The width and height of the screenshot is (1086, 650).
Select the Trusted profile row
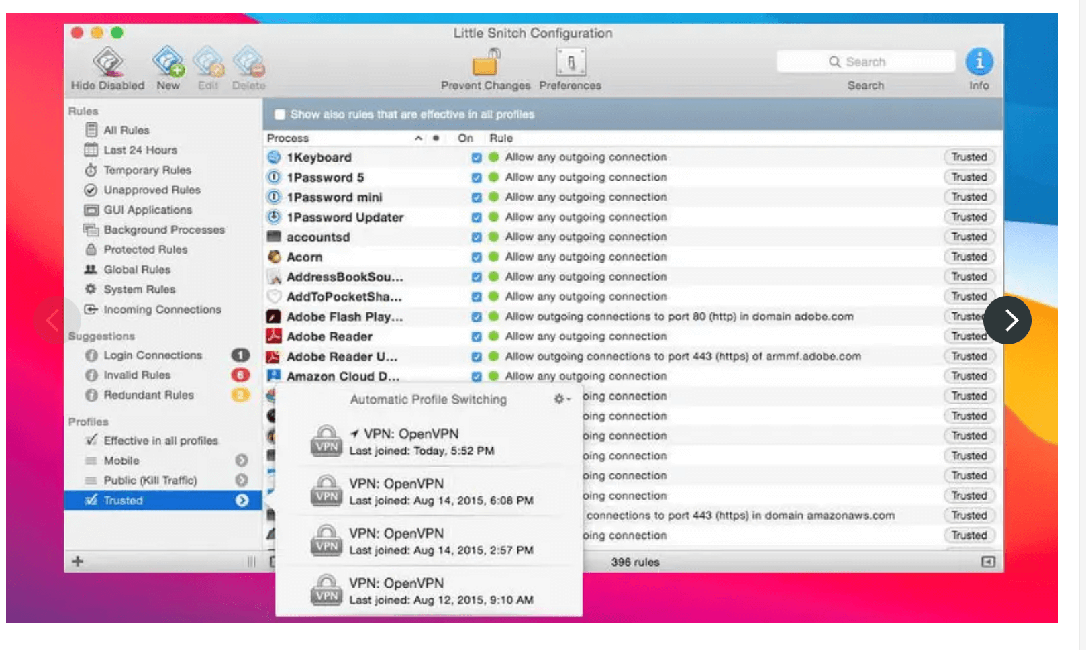[163, 500]
